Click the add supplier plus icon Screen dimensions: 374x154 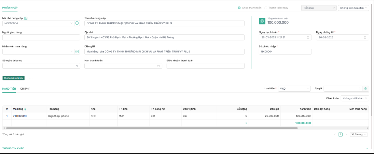(77, 23)
